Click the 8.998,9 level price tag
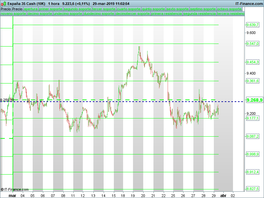The height and width of the screenshot is (198, 264). point(252,154)
